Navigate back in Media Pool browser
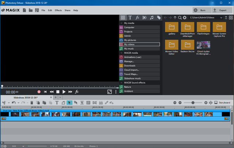234x148 pixels. 165,18
